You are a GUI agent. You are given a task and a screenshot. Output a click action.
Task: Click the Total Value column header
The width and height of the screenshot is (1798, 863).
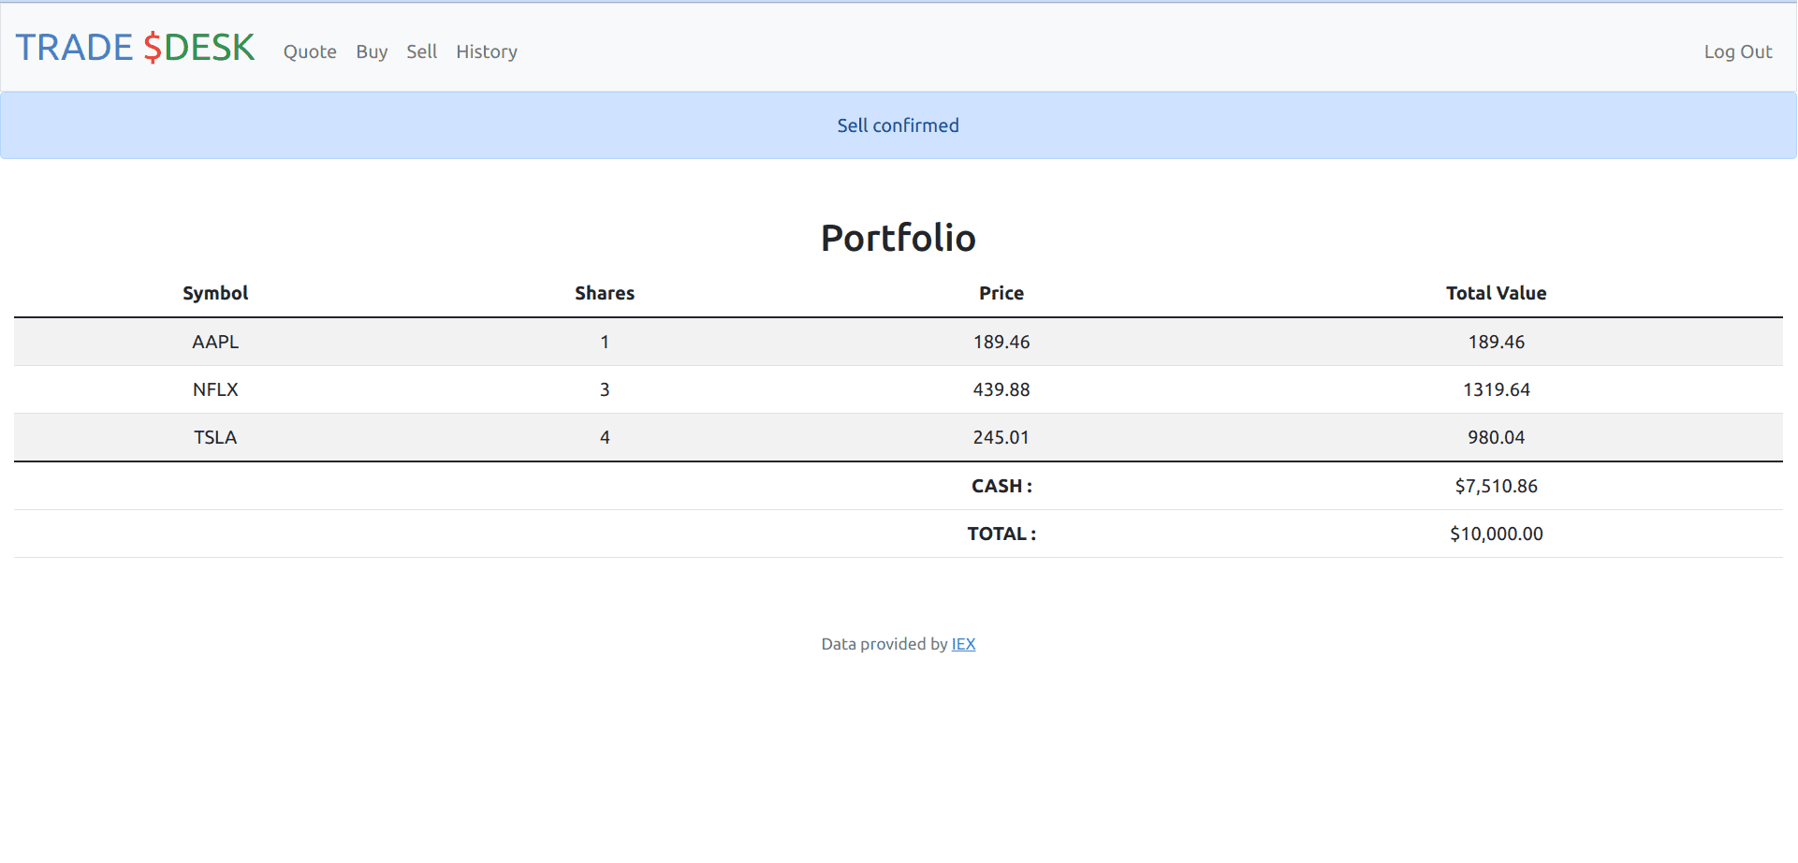coord(1496,293)
